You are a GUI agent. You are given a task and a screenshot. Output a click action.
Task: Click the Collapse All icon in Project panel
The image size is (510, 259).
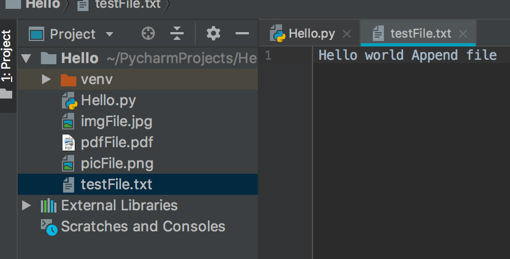(177, 34)
